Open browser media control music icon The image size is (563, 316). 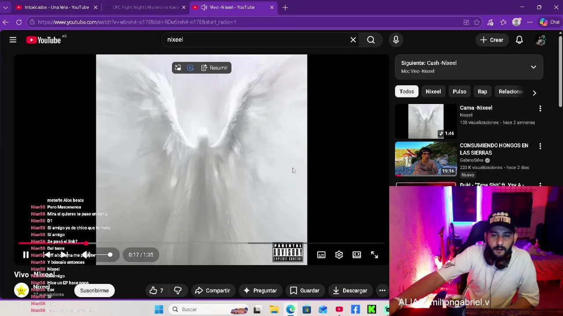tap(490, 22)
